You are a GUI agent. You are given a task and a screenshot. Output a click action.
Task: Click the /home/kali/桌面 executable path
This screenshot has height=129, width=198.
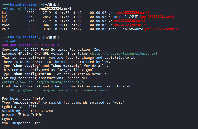click(x=123, y=17)
